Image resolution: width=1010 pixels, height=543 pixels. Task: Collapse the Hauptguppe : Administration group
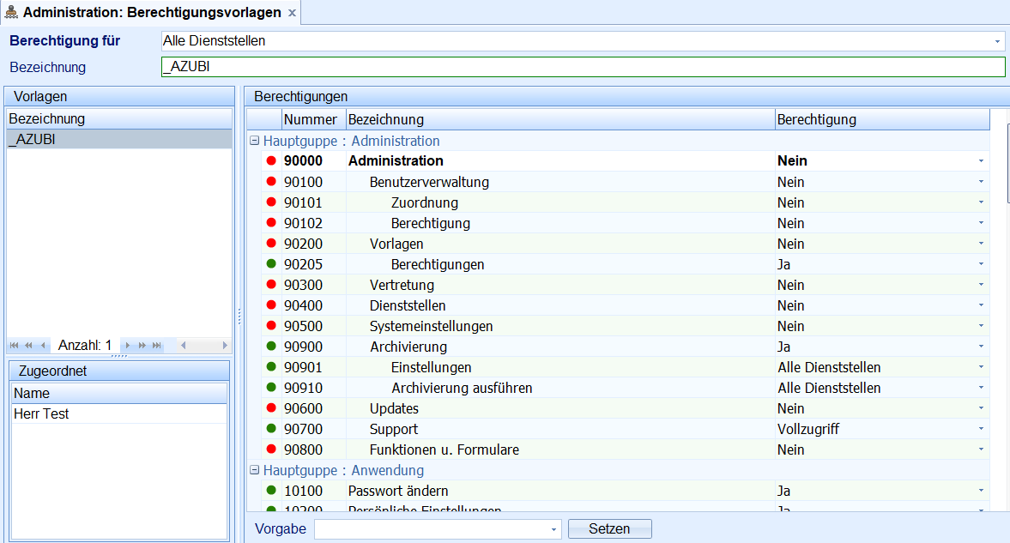255,142
